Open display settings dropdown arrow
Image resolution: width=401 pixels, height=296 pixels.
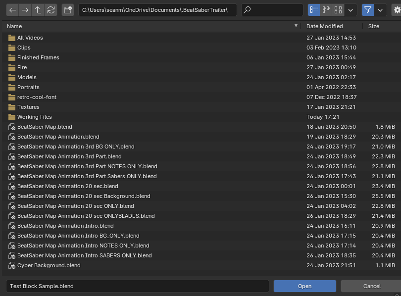click(x=351, y=10)
